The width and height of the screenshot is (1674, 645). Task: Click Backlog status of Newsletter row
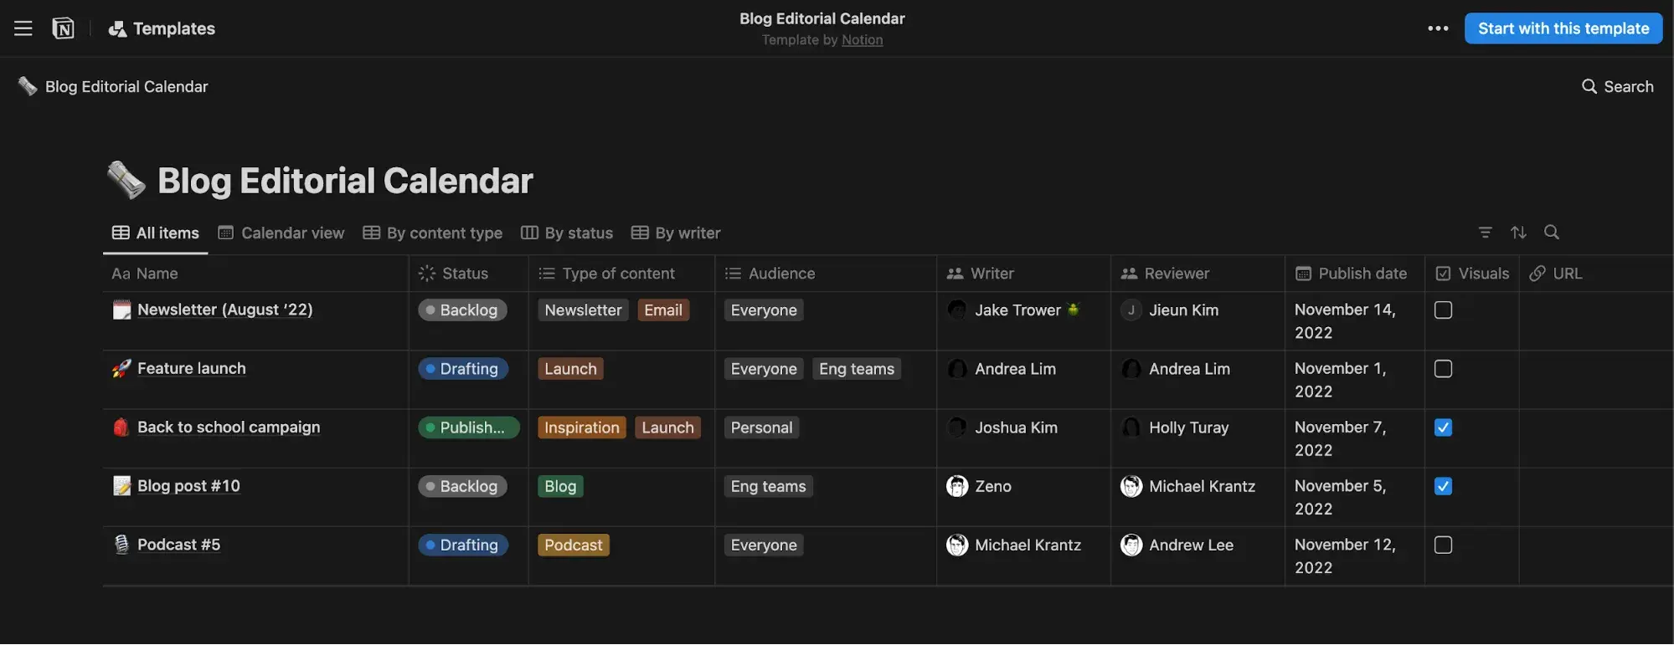(462, 310)
